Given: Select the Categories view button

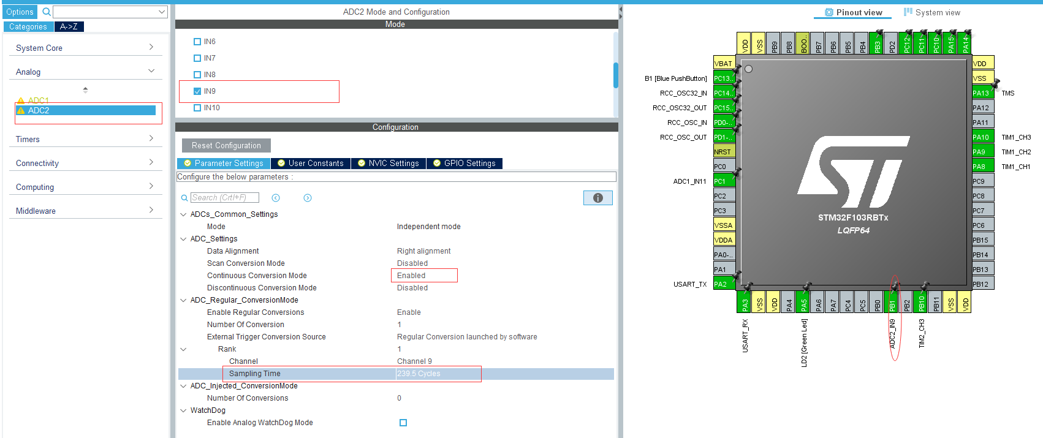Looking at the screenshot, I should pos(28,26).
